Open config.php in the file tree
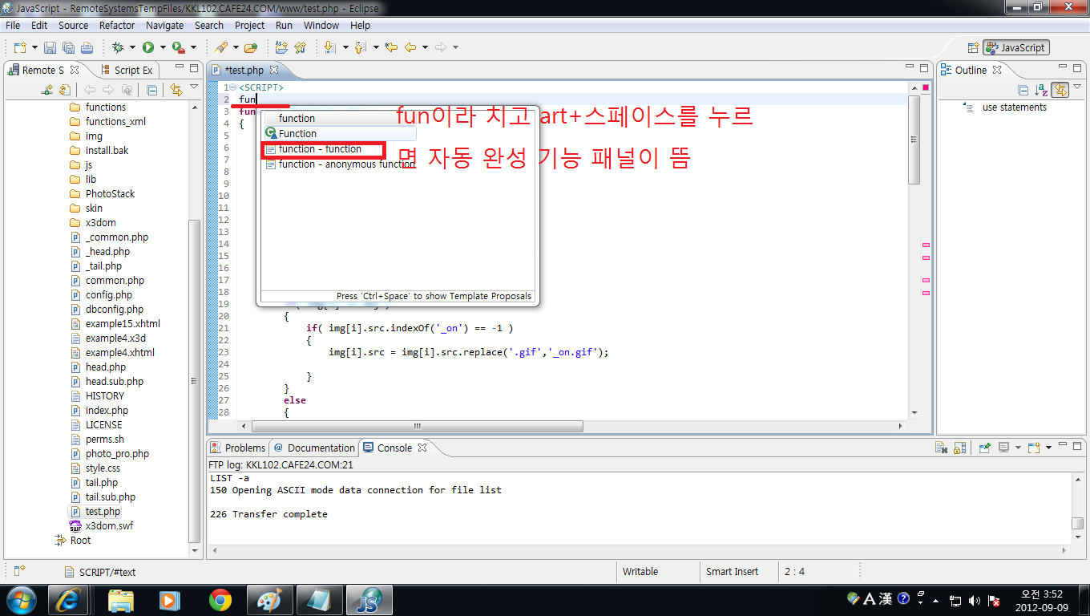Image resolution: width=1090 pixels, height=616 pixels. coord(109,295)
